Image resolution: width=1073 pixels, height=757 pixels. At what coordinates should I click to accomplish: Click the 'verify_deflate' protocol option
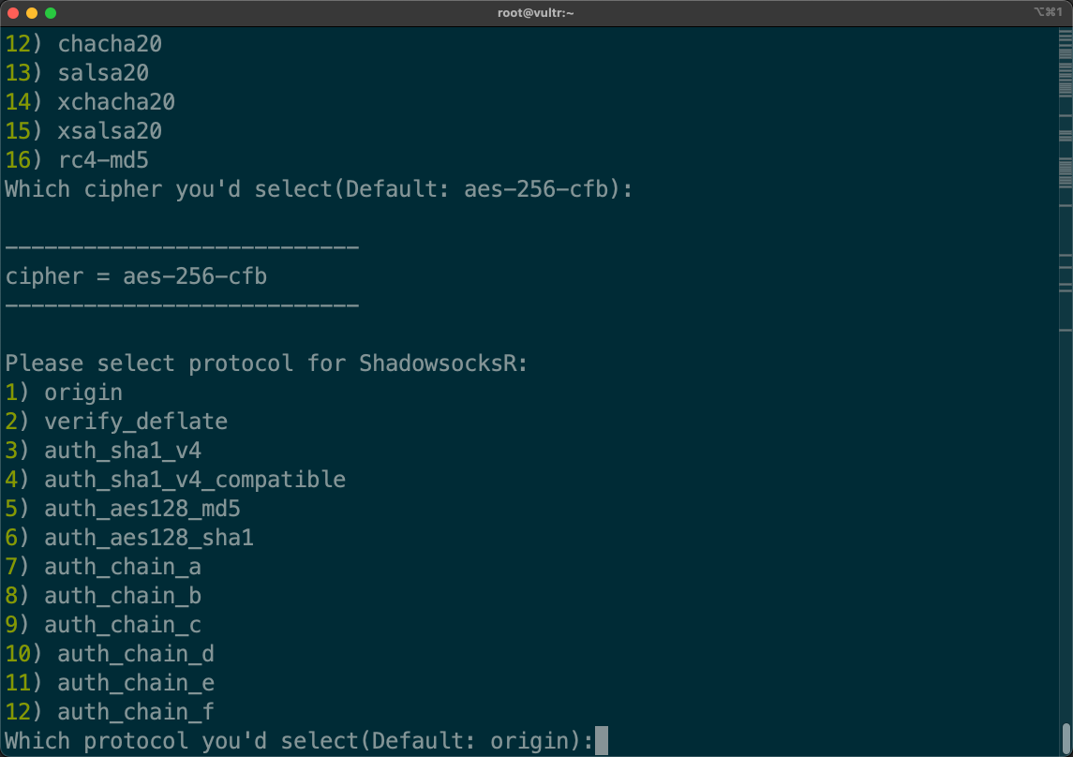135,422
